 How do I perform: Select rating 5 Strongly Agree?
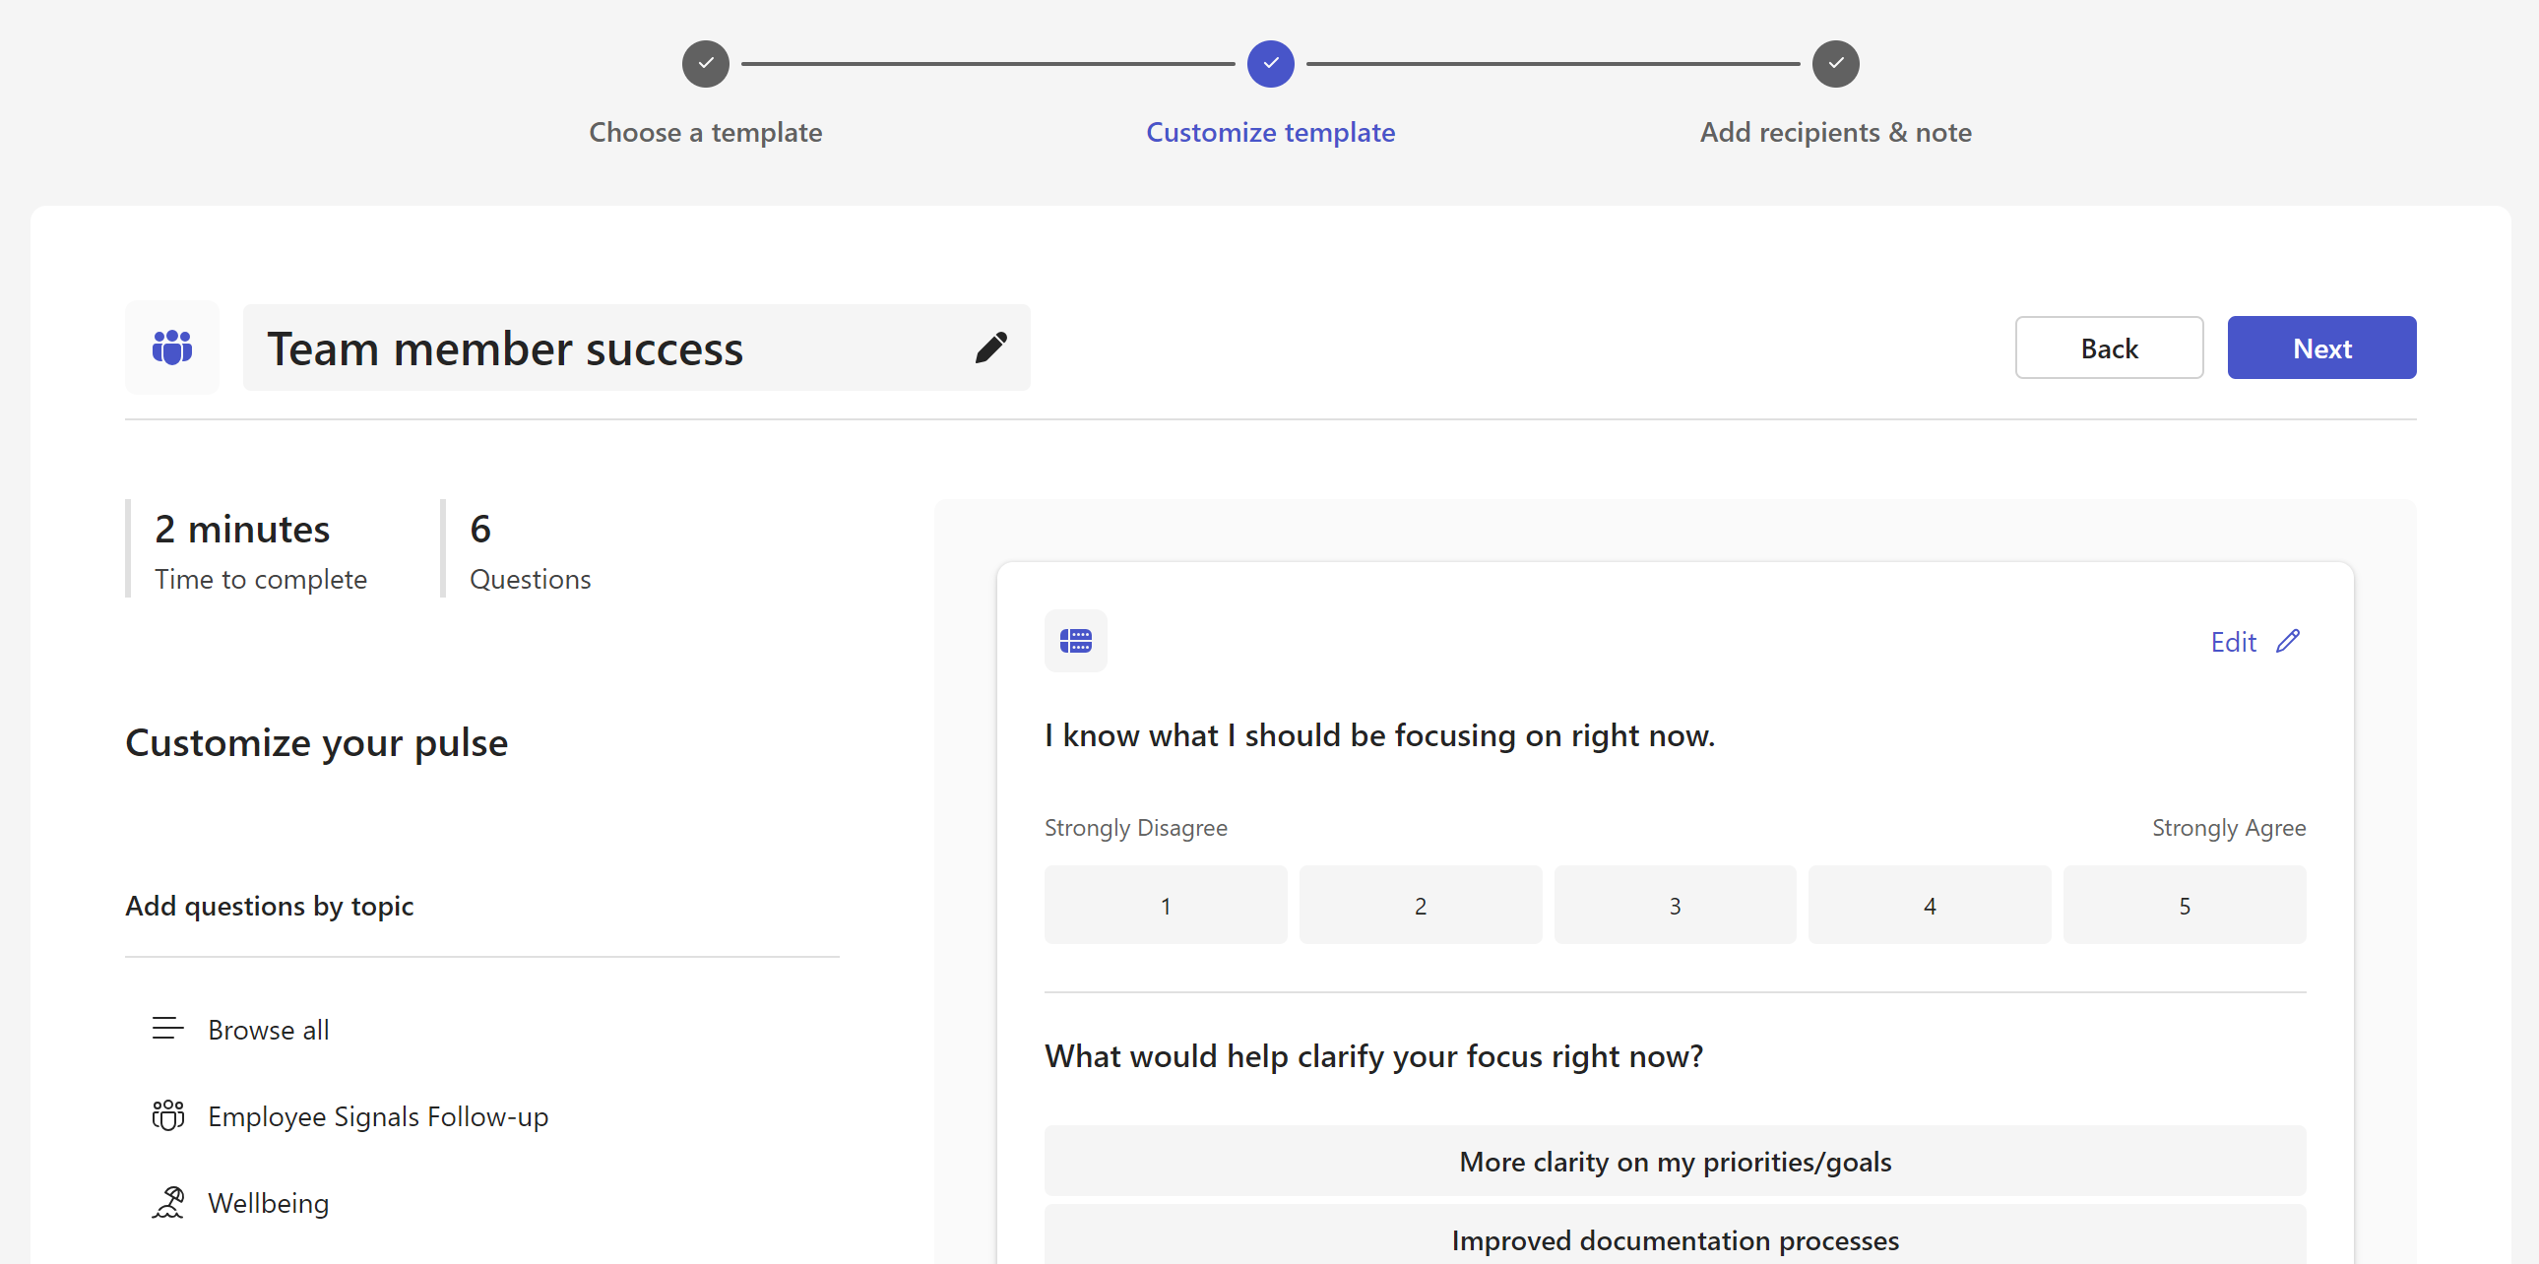pos(2184,905)
